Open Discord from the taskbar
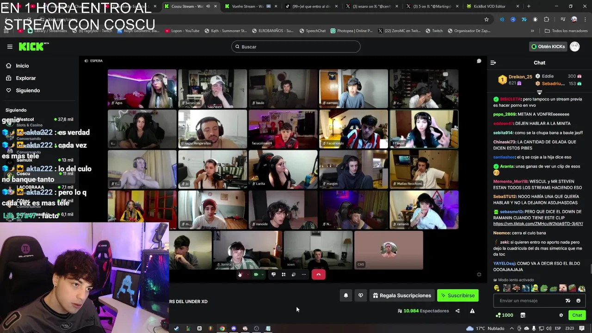 pos(234,328)
